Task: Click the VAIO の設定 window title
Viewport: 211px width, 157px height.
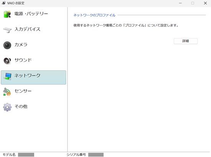Action: pos(16,3)
